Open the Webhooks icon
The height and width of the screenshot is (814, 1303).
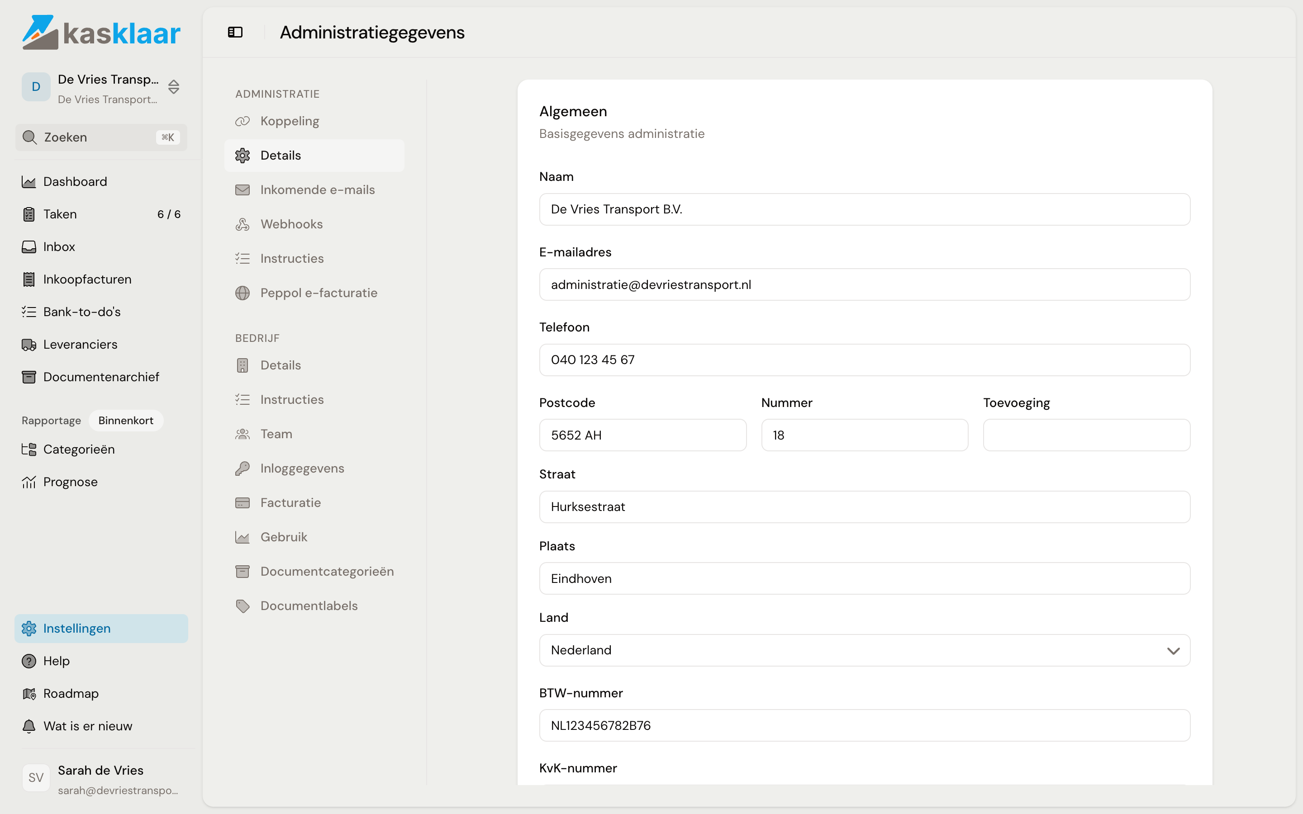243,224
